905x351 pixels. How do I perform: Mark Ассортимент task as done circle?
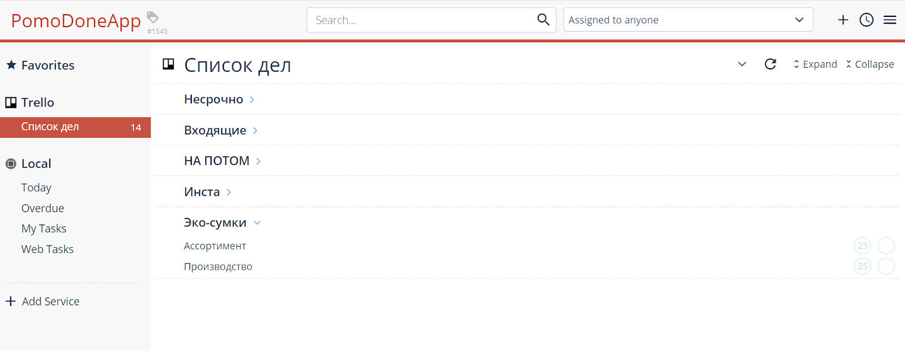point(886,245)
